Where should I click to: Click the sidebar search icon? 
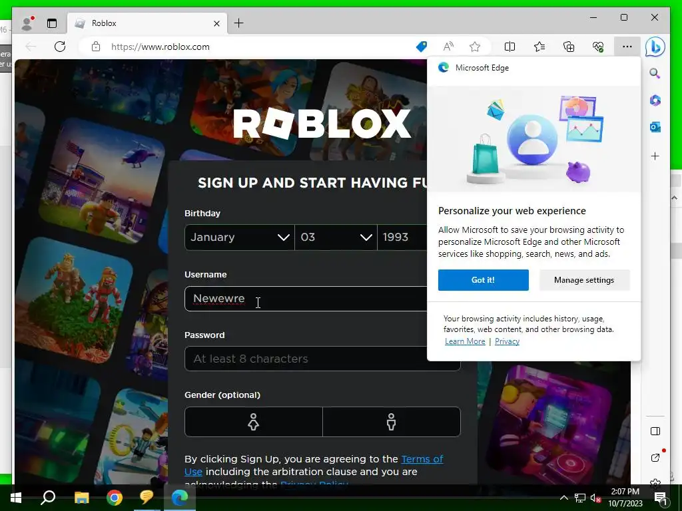click(655, 73)
